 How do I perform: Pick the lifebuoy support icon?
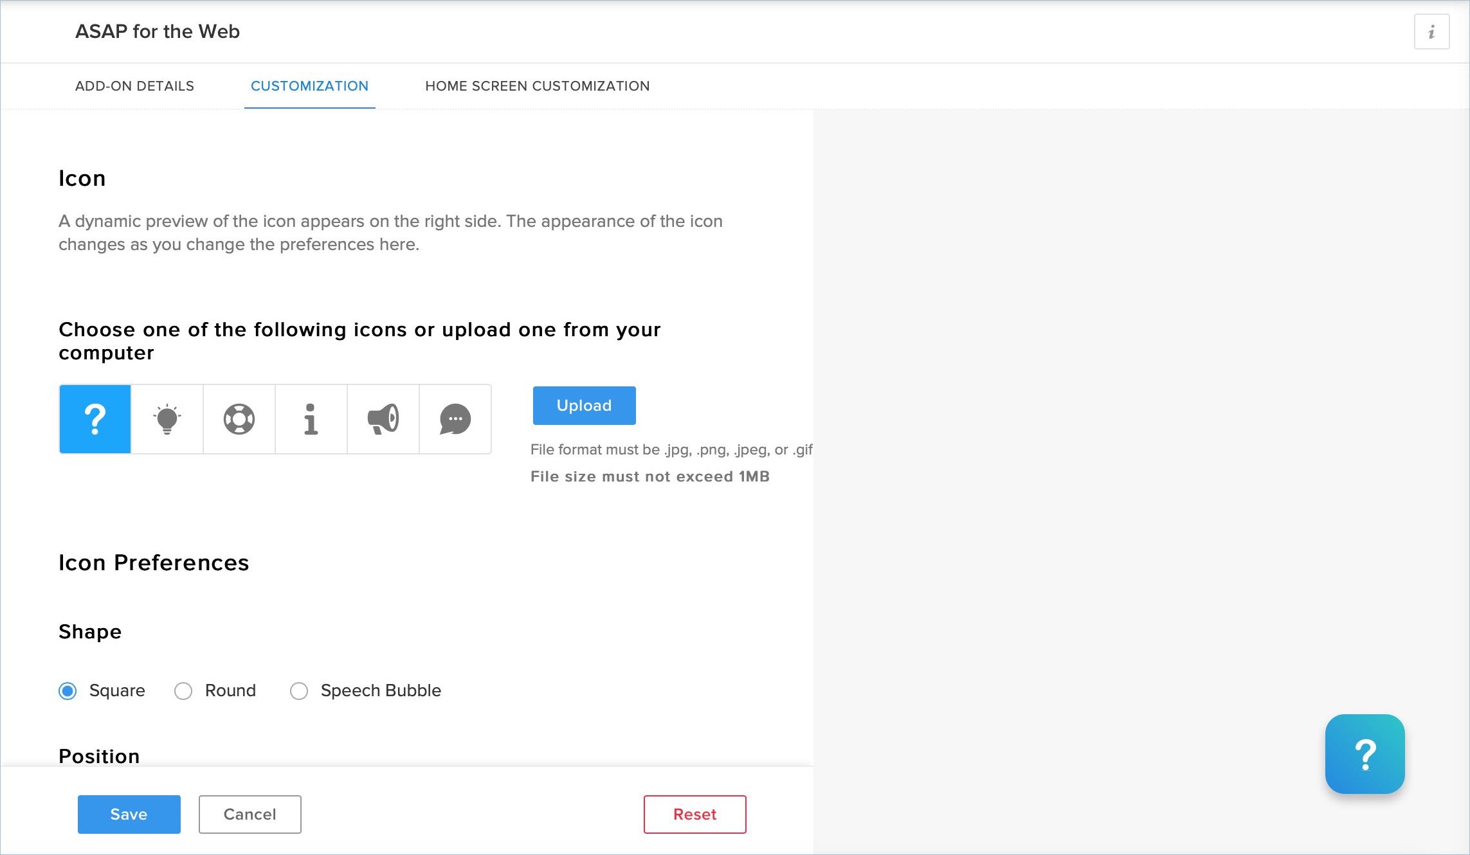point(239,419)
